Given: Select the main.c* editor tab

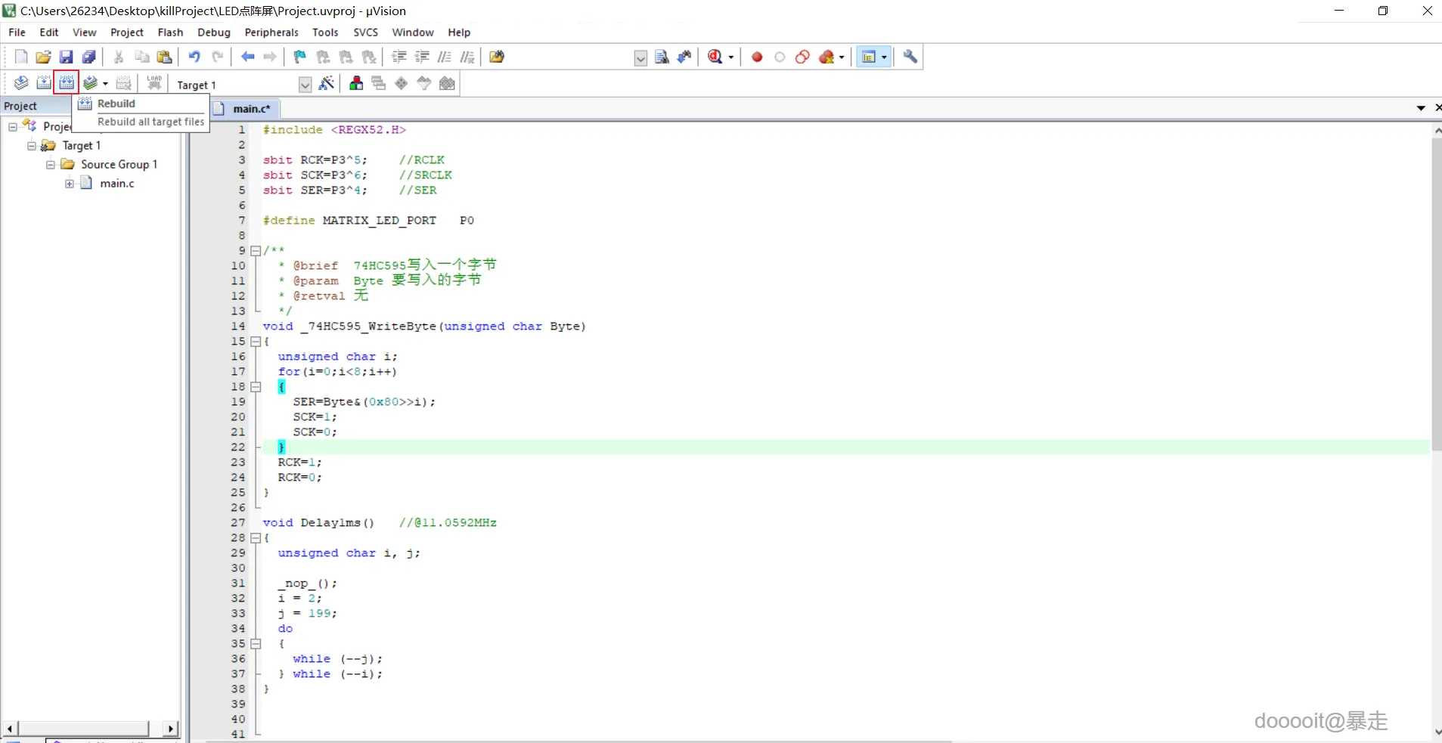Looking at the screenshot, I should click(250, 109).
